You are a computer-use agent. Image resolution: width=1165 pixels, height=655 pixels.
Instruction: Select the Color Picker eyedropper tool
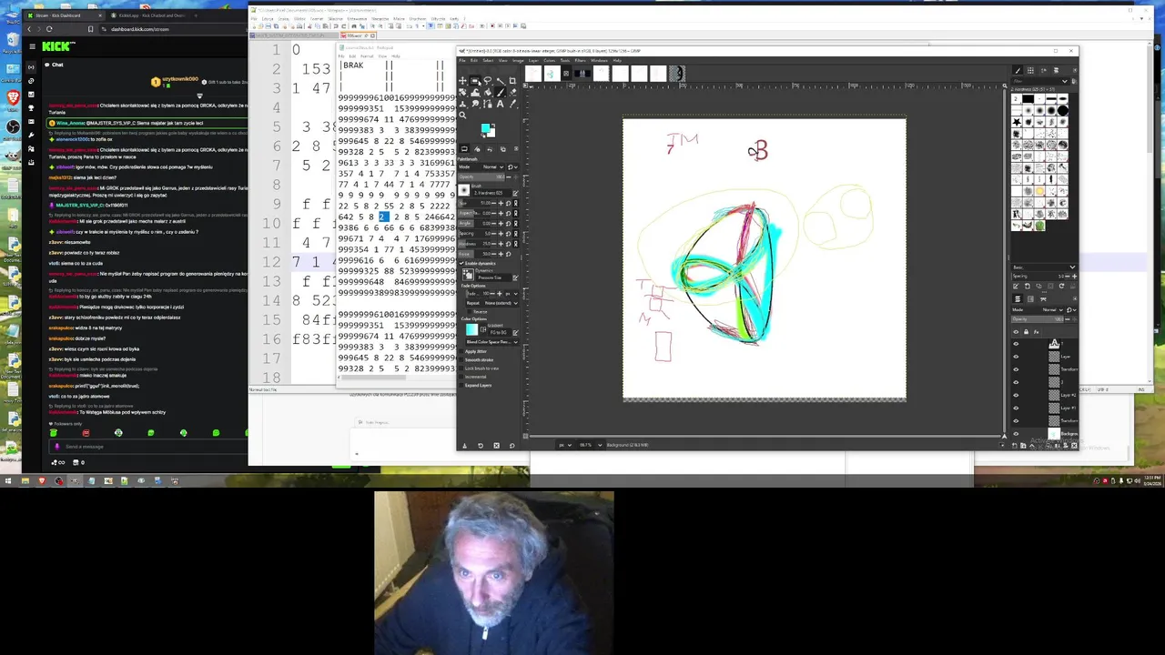pyautogui.click(x=512, y=104)
